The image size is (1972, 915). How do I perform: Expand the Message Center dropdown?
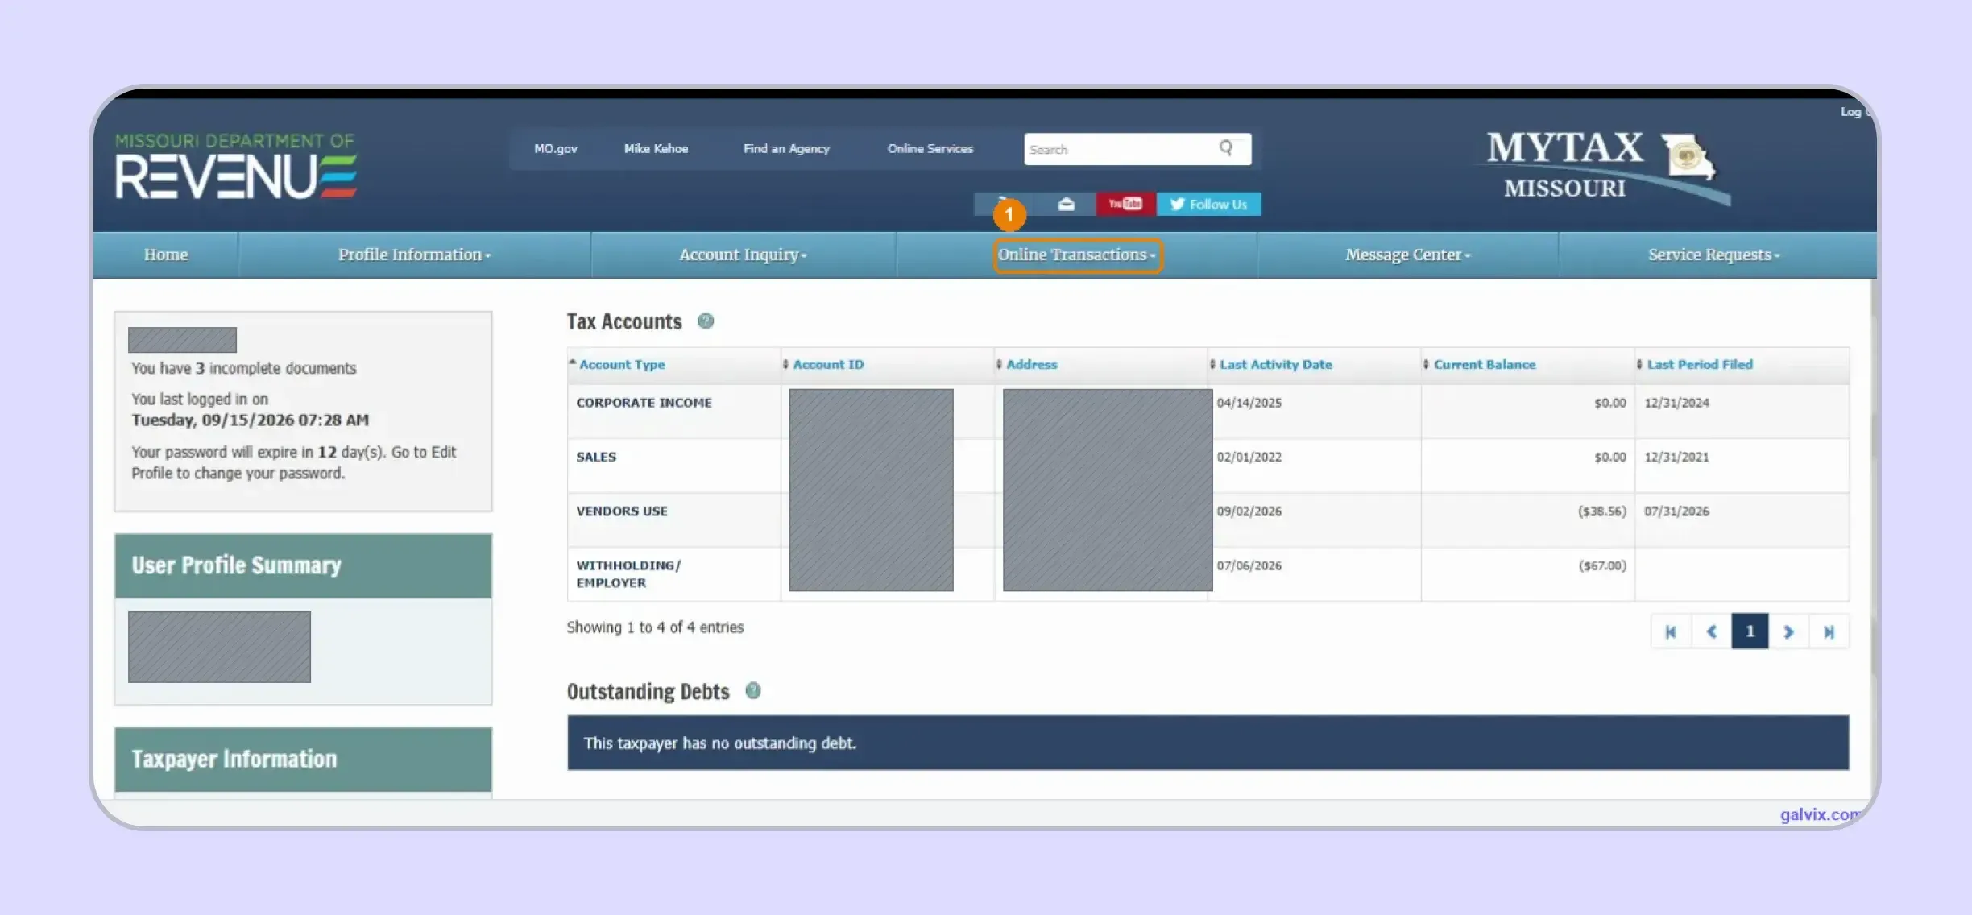click(x=1407, y=255)
